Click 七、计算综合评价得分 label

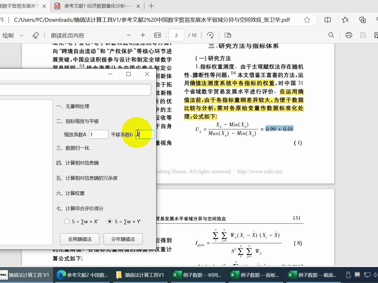(80, 209)
